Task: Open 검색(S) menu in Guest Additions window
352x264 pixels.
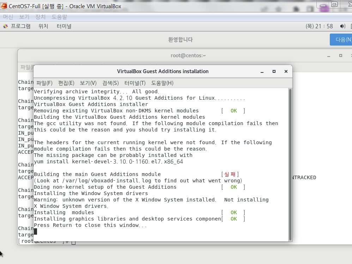Action: pos(110,83)
